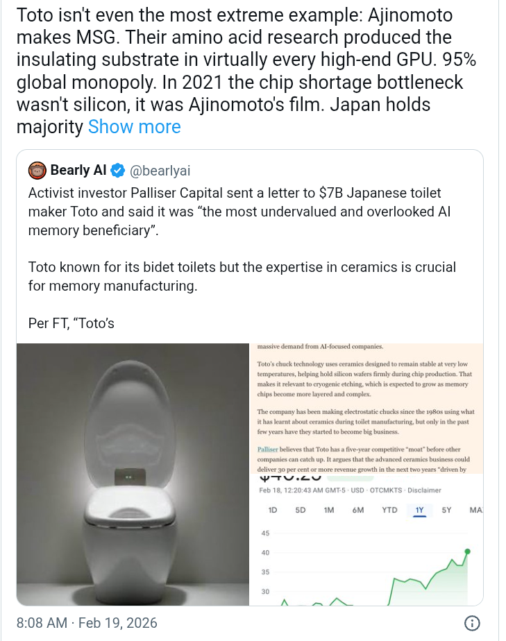This screenshot has height=641, width=506.
Task: Click the Bearly AI profile avatar
Action: tap(37, 170)
